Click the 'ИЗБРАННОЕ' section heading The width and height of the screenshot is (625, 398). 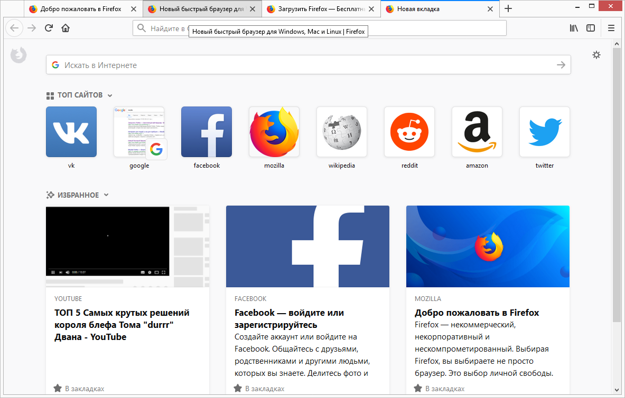click(x=78, y=195)
